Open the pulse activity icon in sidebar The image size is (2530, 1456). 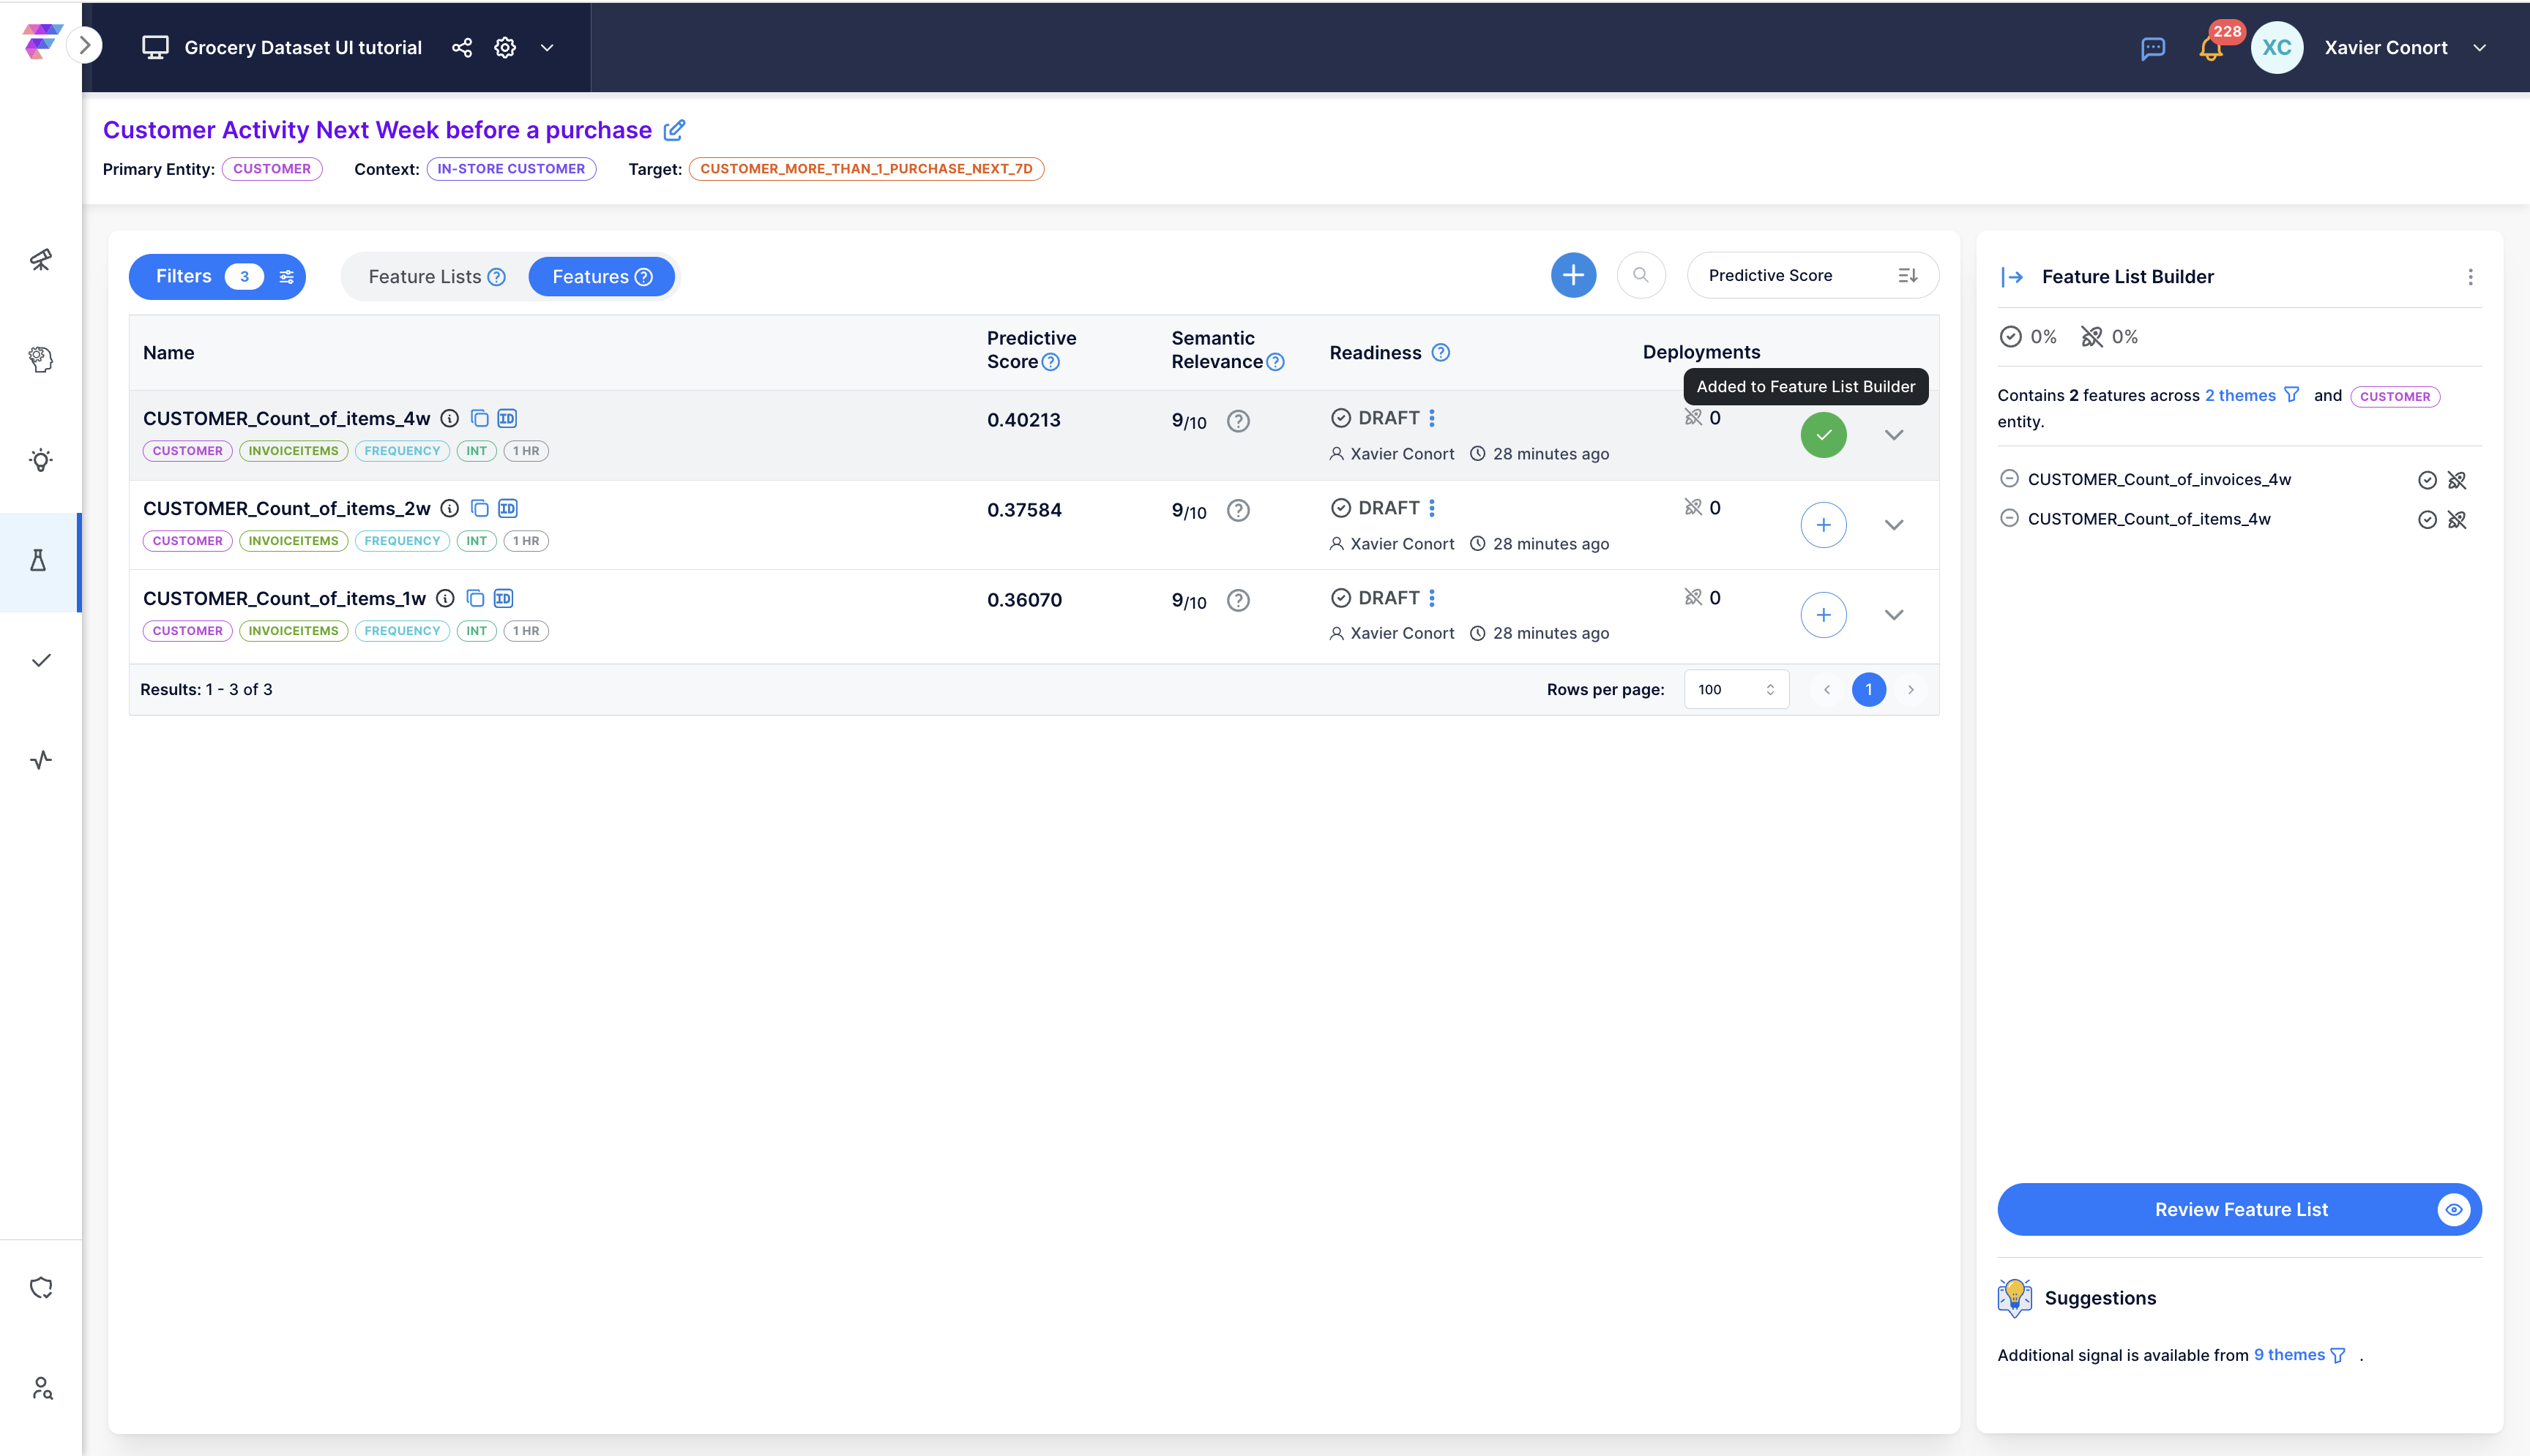pyautogui.click(x=41, y=760)
